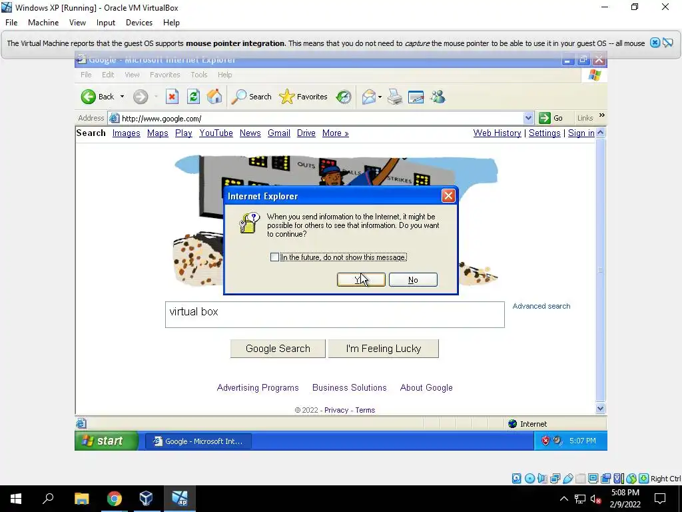This screenshot has width=682, height=512.
Task: Click the IE page scroll down arrow
Action: click(600, 409)
